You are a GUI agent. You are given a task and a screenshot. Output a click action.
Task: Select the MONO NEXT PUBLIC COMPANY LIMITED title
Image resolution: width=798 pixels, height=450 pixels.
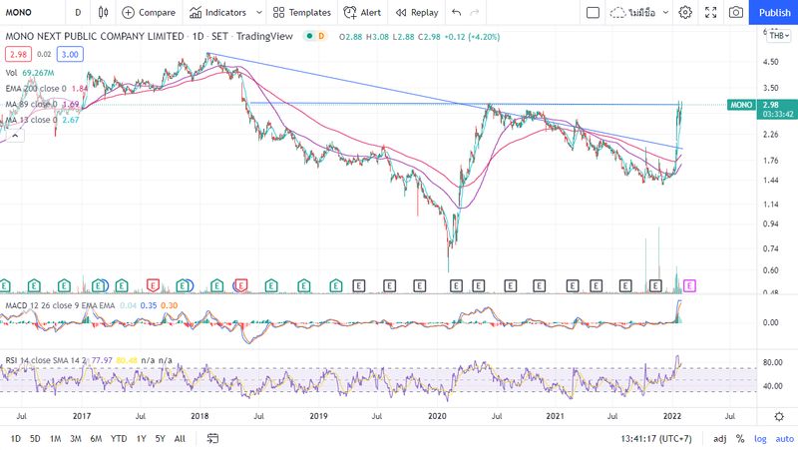pos(95,36)
